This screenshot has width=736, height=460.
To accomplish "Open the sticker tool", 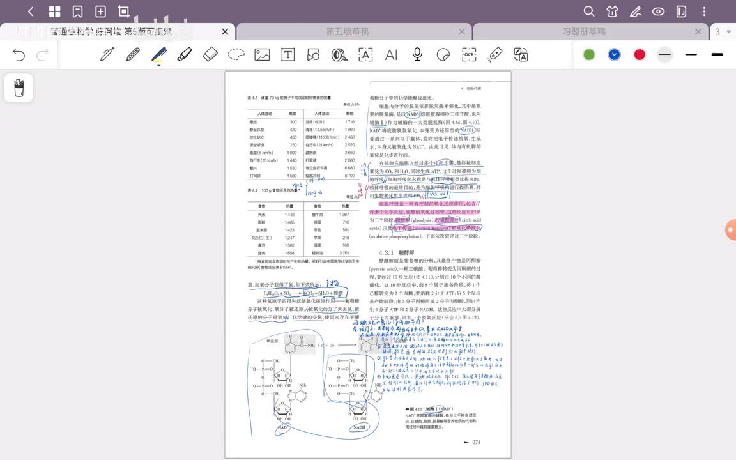I will point(443,55).
